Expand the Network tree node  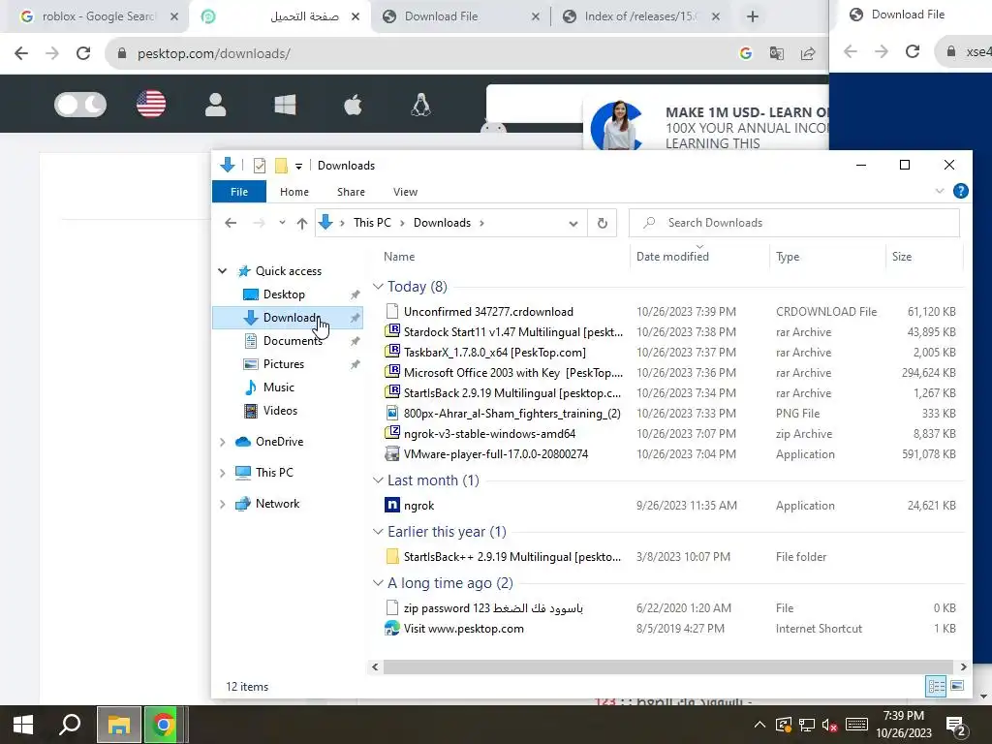(x=223, y=504)
